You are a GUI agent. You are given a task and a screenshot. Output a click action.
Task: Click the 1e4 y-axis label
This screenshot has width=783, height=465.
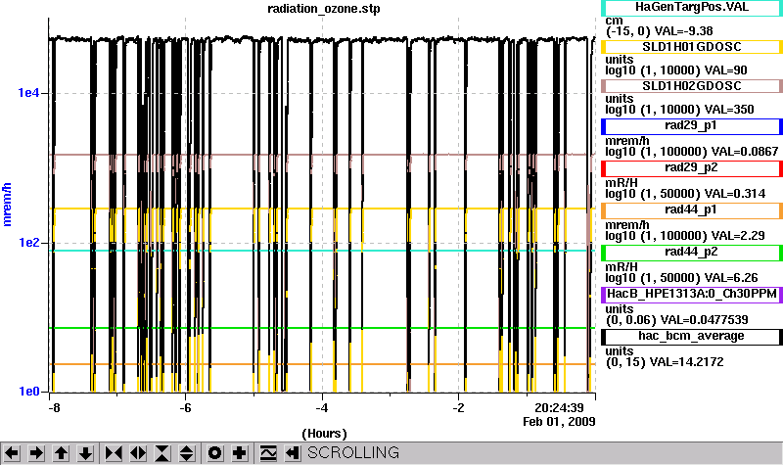28,93
